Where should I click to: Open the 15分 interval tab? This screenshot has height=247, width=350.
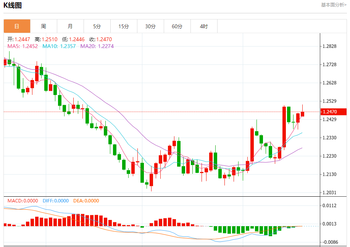coord(124,26)
